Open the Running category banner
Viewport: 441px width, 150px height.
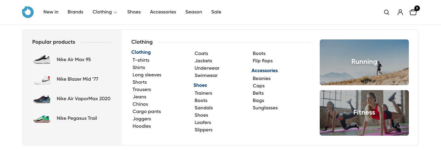364,62
